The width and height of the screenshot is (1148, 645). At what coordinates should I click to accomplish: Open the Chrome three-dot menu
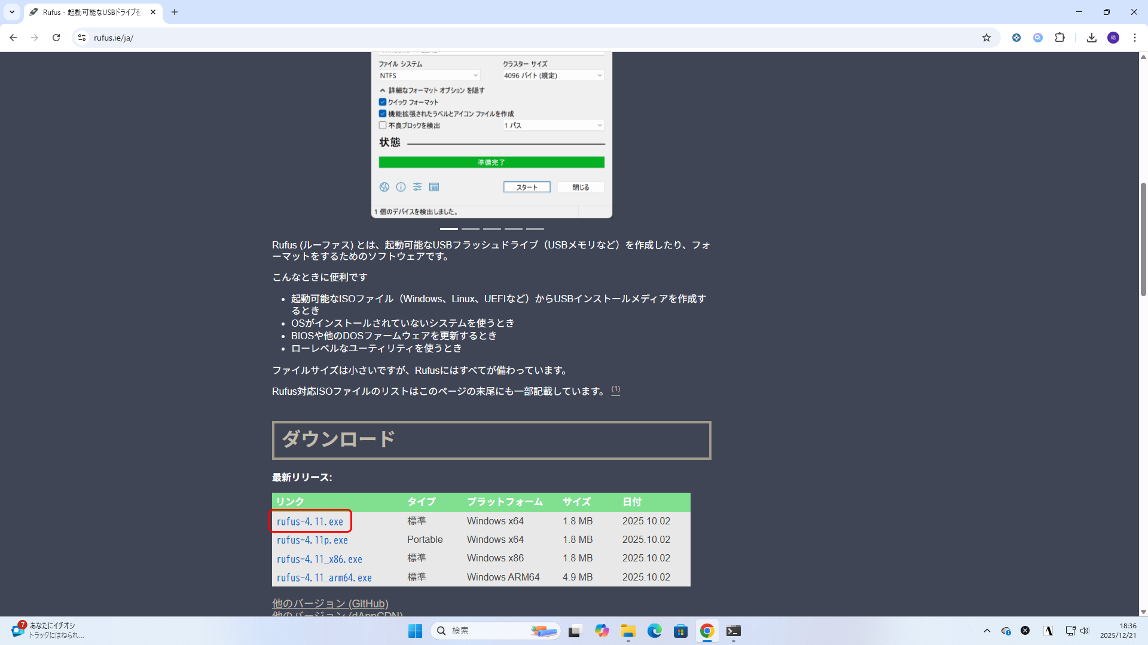[1134, 38]
